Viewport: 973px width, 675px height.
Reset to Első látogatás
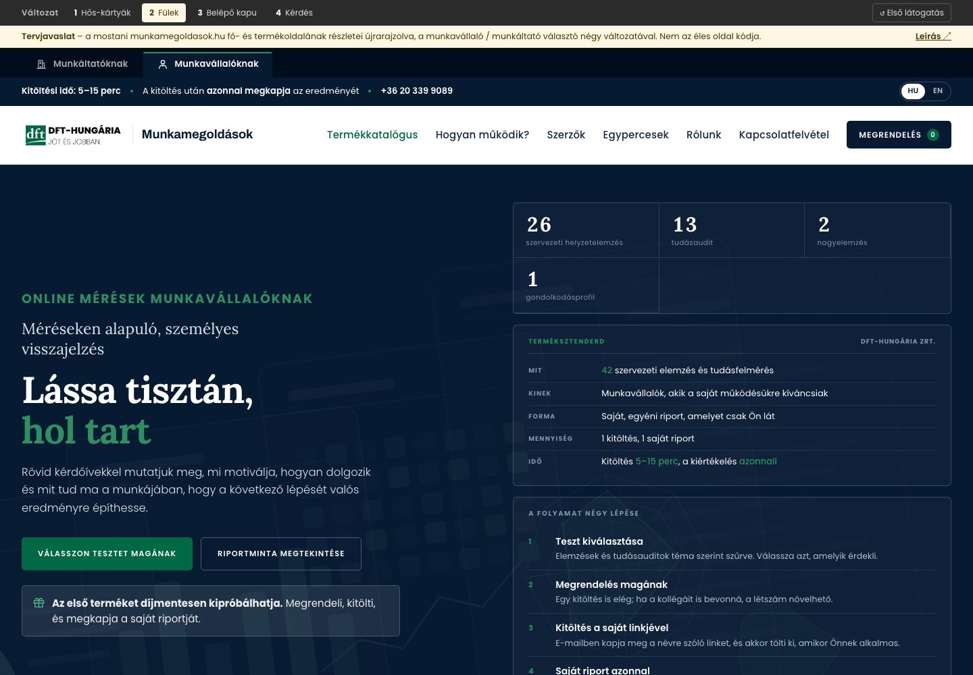[x=912, y=13]
